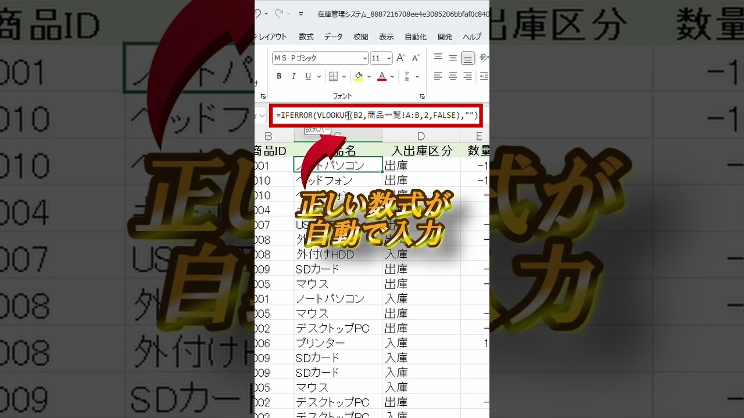Center text horizontally in the cell

[453, 76]
